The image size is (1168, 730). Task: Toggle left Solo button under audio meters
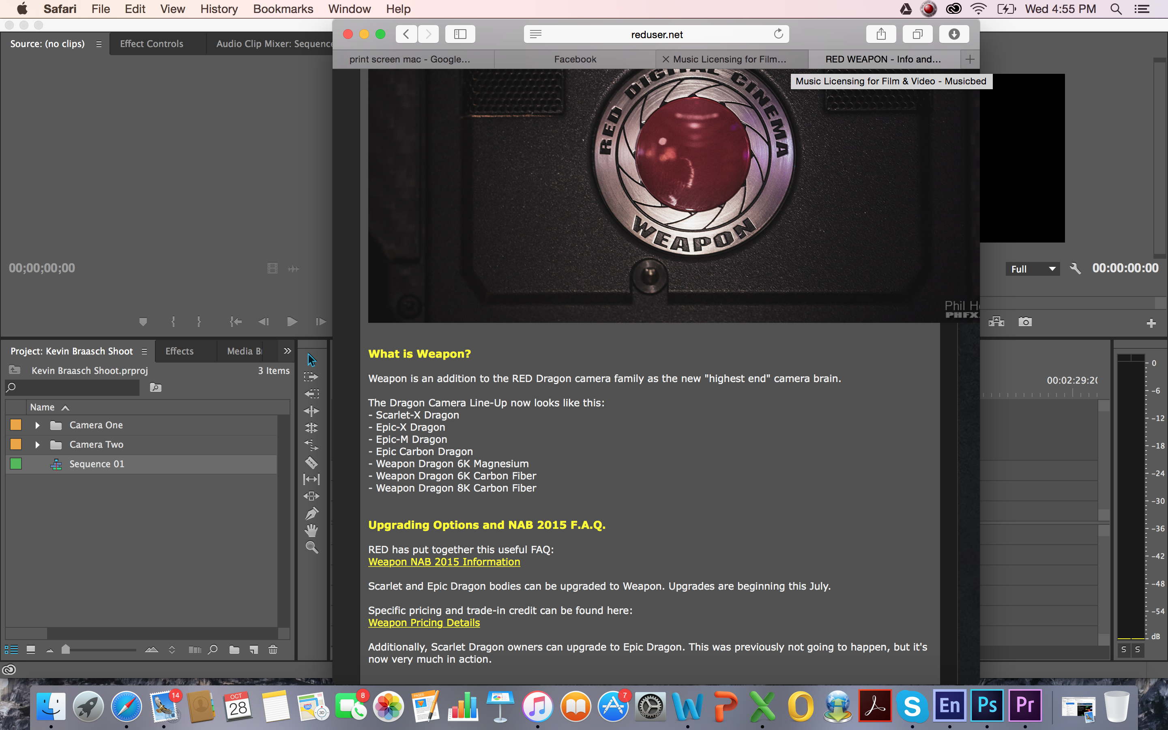pos(1124,649)
